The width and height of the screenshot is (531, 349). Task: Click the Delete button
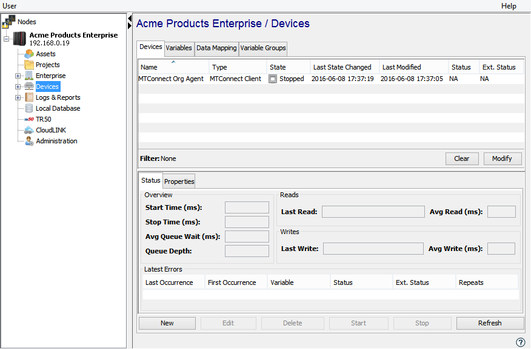[293, 323]
